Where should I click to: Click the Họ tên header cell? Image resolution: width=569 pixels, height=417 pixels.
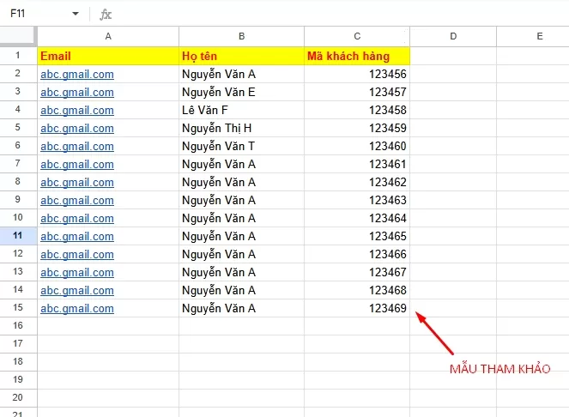(242, 56)
